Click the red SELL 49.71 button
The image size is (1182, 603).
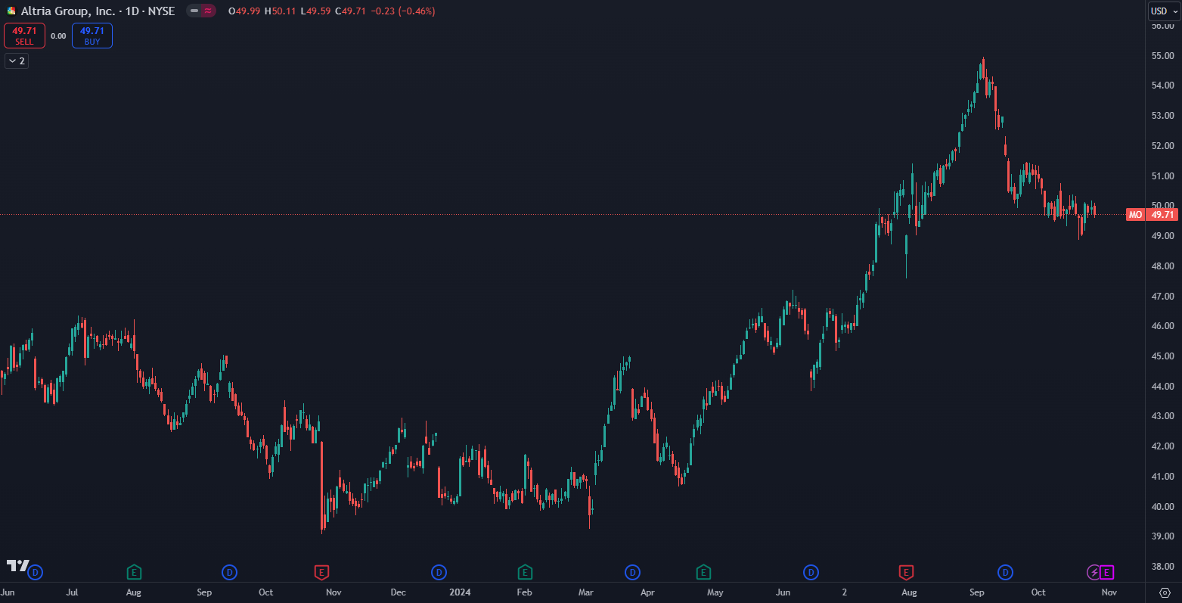pos(24,36)
